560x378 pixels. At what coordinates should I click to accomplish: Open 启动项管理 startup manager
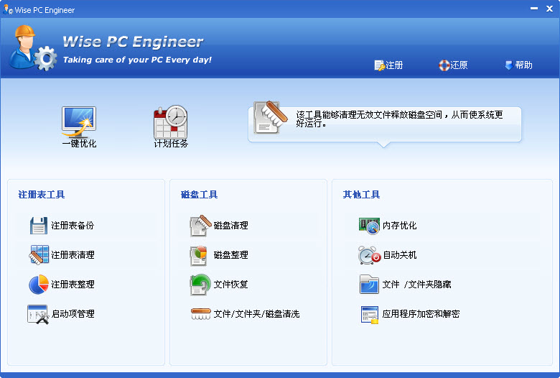(73, 313)
